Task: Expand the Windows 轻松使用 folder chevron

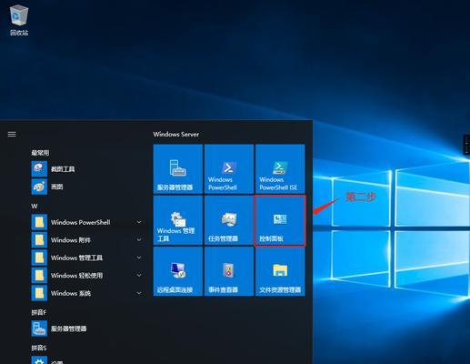Action: [139, 276]
